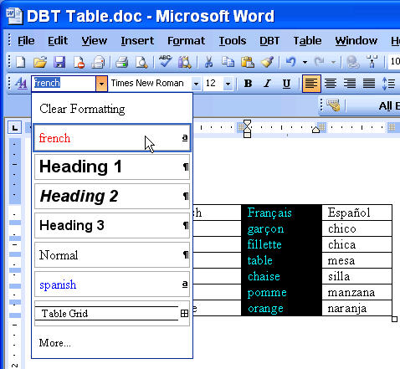Open the Styles and Formatting pane icon

click(x=21, y=83)
